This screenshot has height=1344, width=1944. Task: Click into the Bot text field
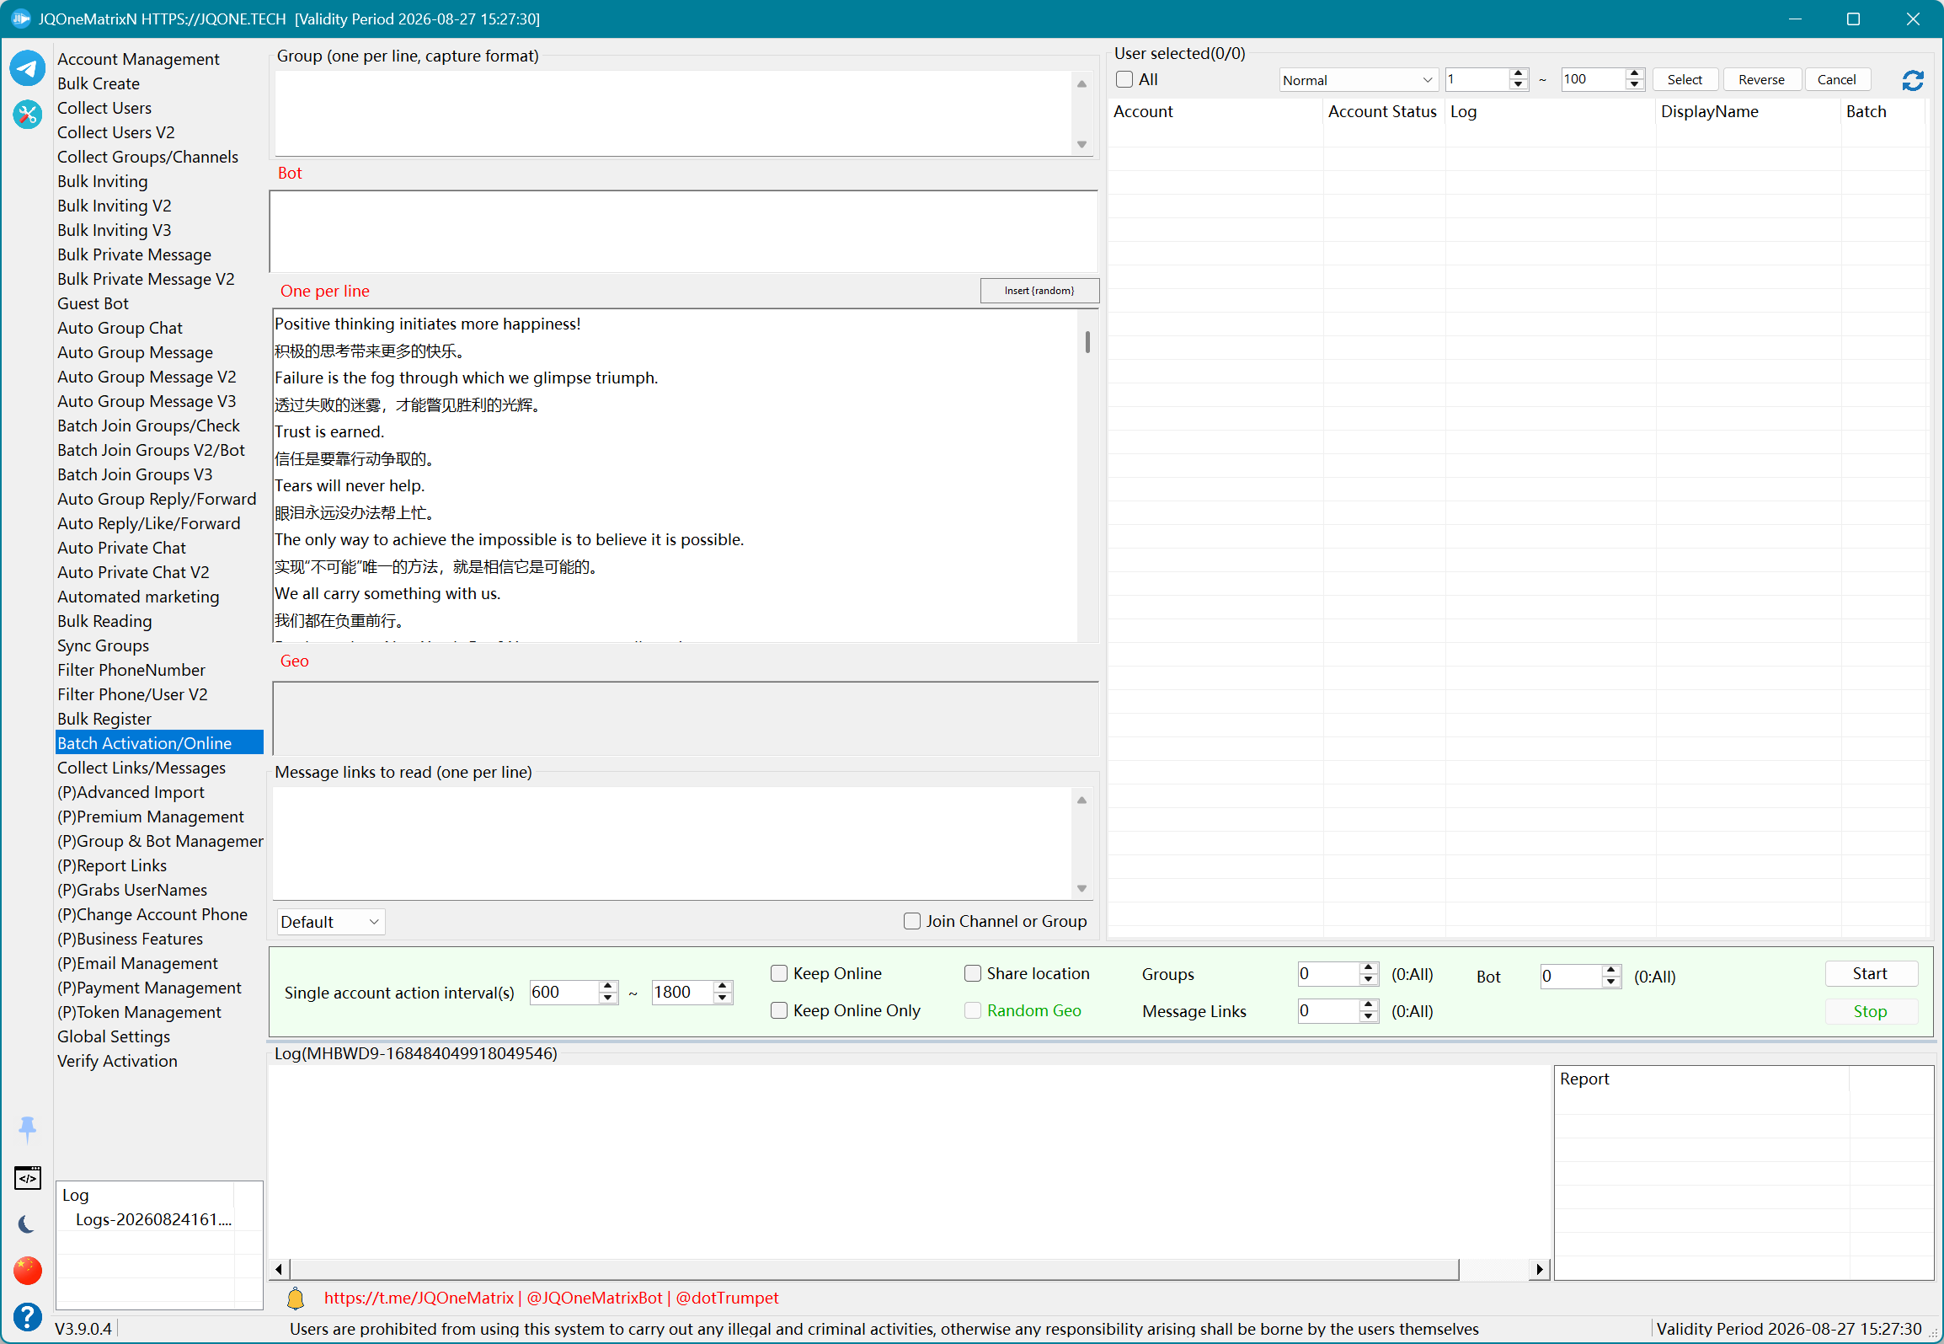point(683,231)
